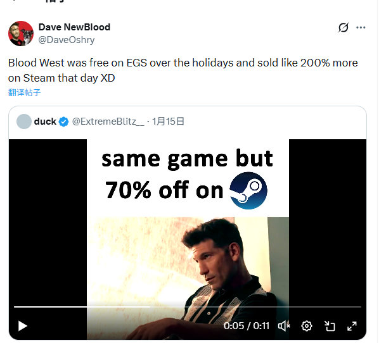379x343 pixels.
Task: Open Dave NewBlood's profile avatar
Action: pyautogui.click(x=21, y=34)
